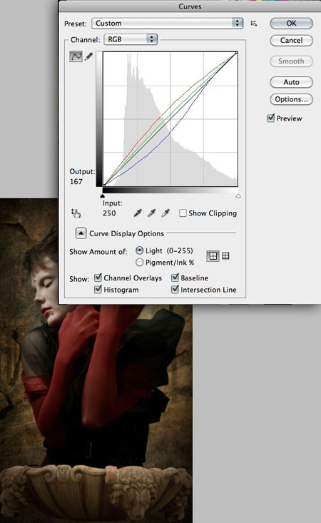321x523 pixels.
Task: Click the OK button
Action: [x=291, y=23]
